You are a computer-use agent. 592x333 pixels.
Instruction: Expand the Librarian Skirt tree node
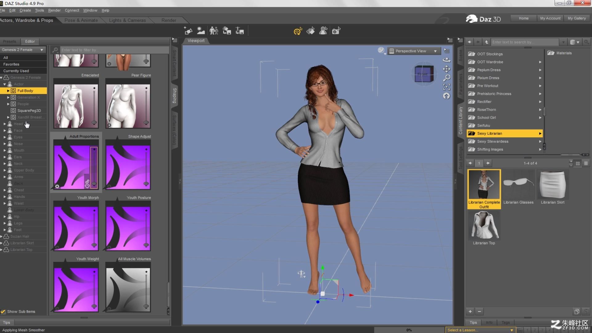click(1, 243)
